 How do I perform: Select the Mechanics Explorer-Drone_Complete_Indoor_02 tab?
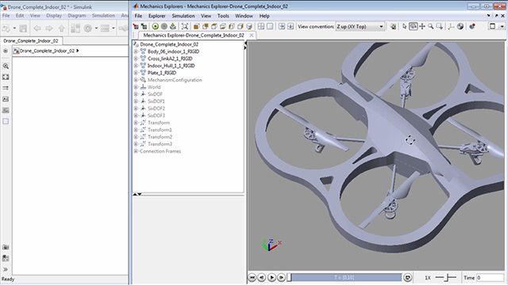click(x=194, y=35)
